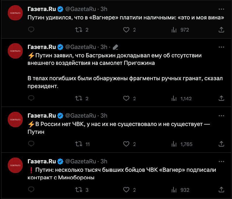Share the Wagner cash payments tweet
The image size is (232, 199).
(221, 30)
